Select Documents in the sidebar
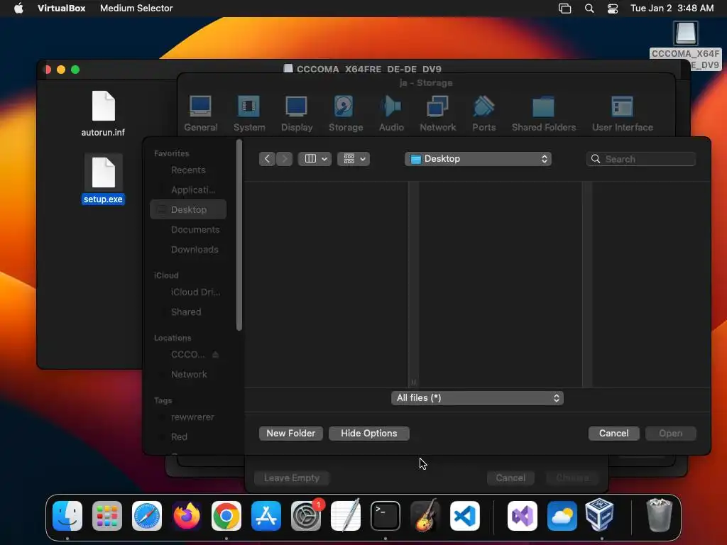This screenshot has width=727, height=545. [188, 229]
